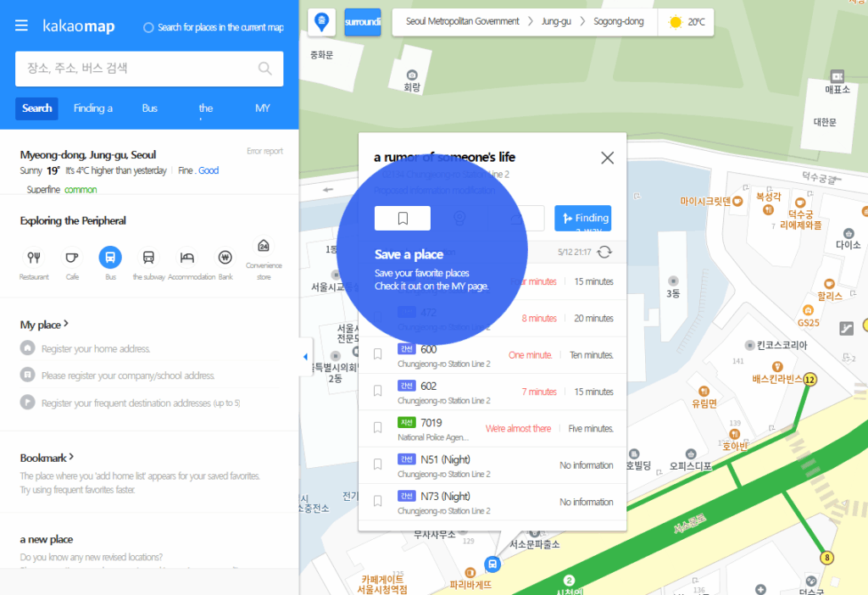Click register company/school address

(127, 375)
